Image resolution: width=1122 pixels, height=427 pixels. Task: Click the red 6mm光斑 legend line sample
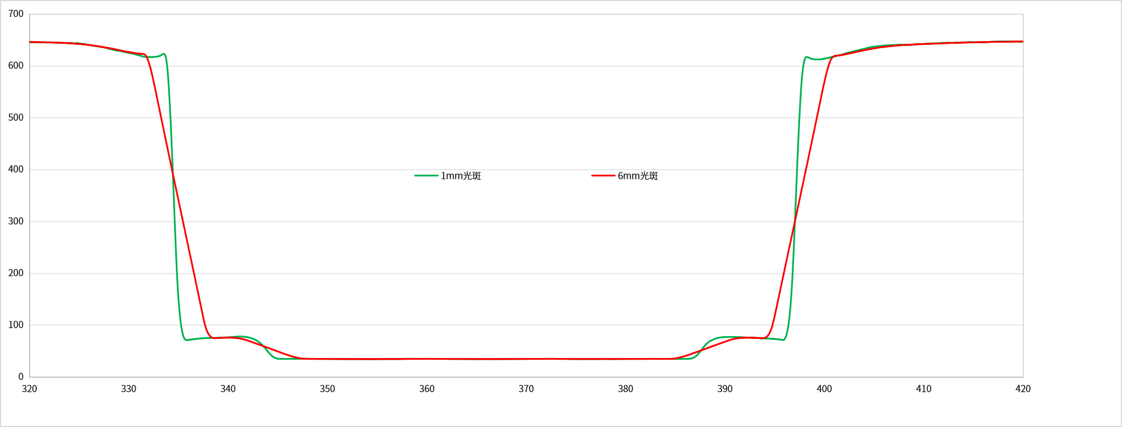[x=603, y=176]
